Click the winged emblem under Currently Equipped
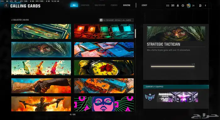The width and height of the screenshot is (220, 120). point(150,97)
